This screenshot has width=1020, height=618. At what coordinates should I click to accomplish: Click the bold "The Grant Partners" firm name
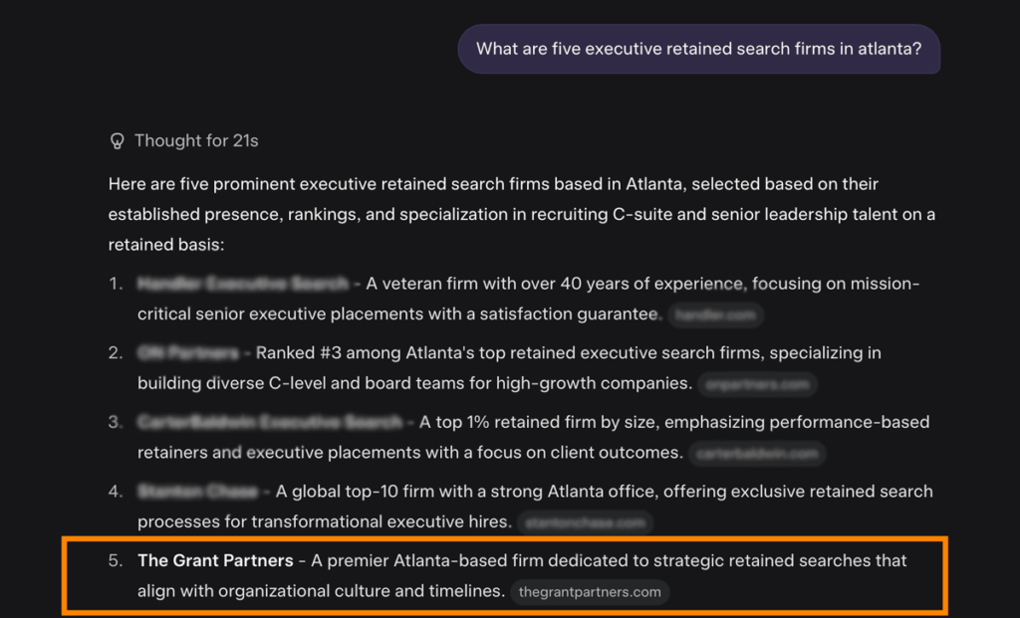pyautogui.click(x=215, y=560)
